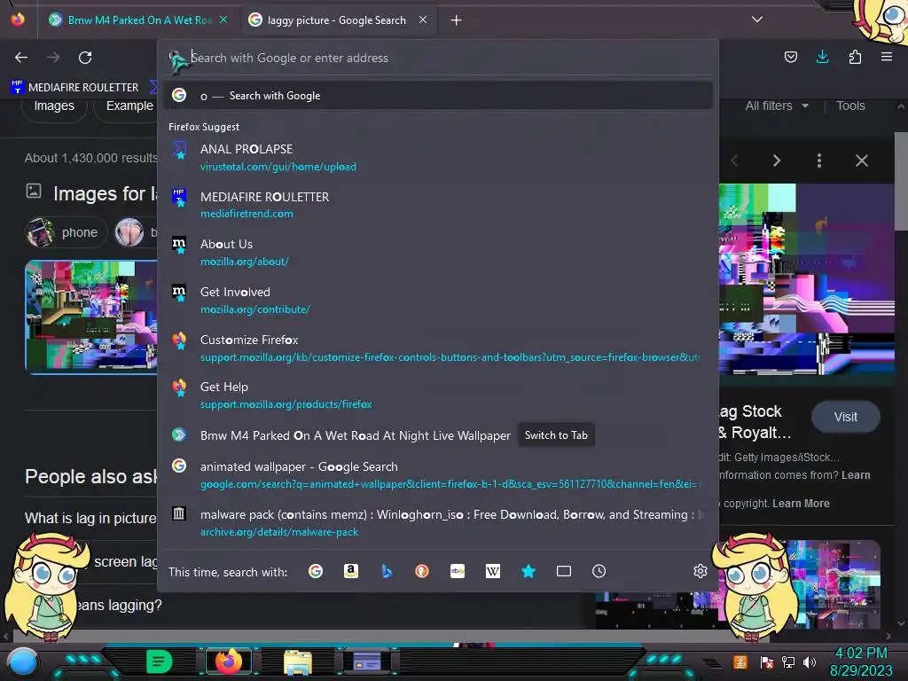908x681 pixels.
Task: Close the Bmw M4 Parked tab
Action: click(x=223, y=20)
